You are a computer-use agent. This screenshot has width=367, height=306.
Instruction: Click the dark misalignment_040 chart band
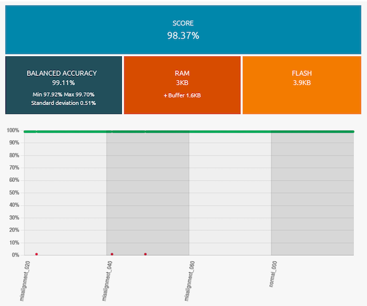pyautogui.click(x=148, y=193)
